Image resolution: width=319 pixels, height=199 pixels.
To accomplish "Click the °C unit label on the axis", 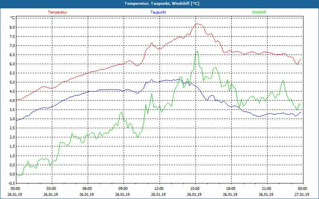I will (x=13, y=18).
